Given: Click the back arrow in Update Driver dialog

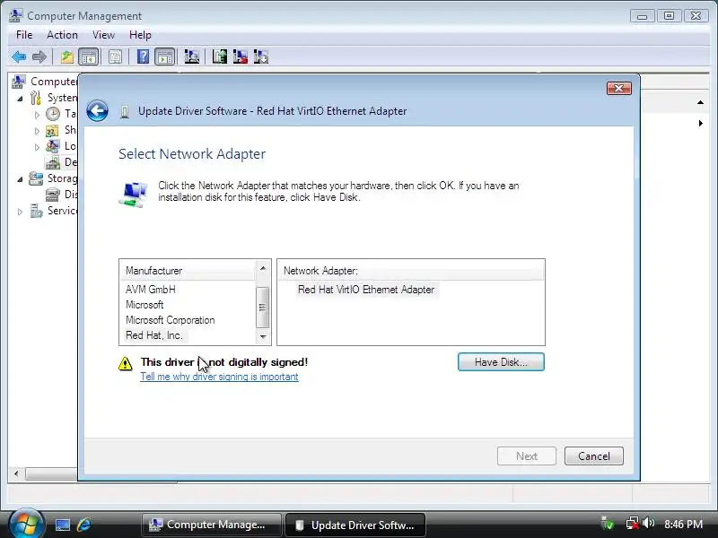Looking at the screenshot, I should click(x=97, y=110).
